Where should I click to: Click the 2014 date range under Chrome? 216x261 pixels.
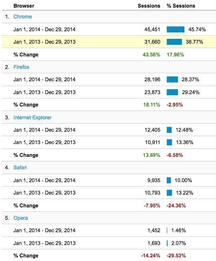(44, 30)
